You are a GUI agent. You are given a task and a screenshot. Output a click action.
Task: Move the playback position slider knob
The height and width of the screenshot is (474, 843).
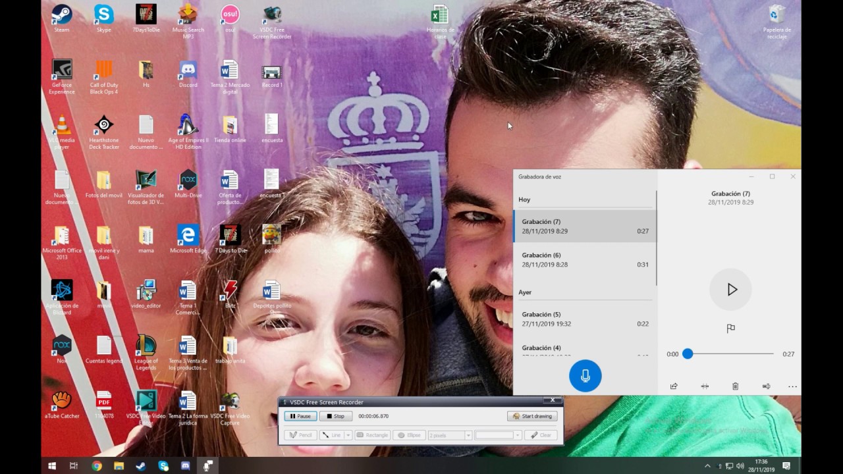pos(688,354)
